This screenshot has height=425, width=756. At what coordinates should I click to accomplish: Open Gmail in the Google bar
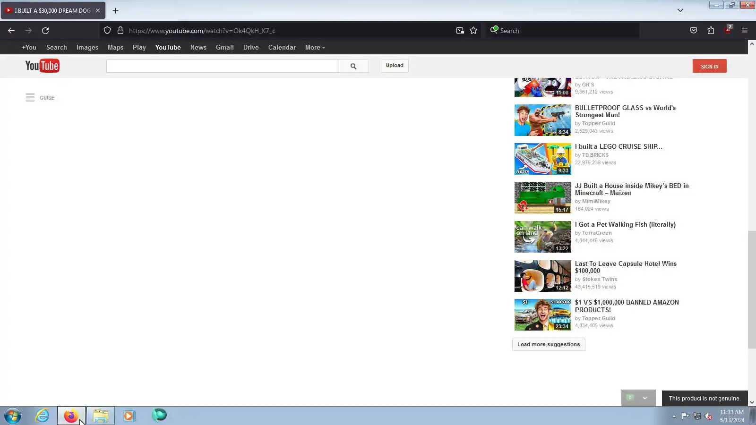(225, 47)
